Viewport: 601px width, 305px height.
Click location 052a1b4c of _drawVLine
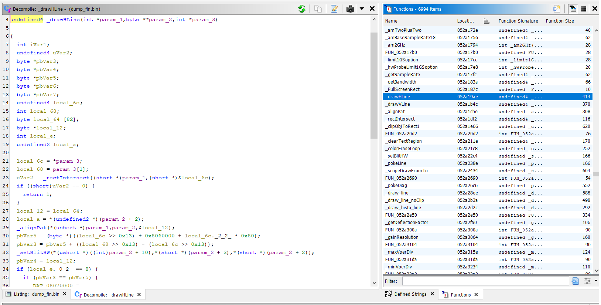[x=467, y=104]
